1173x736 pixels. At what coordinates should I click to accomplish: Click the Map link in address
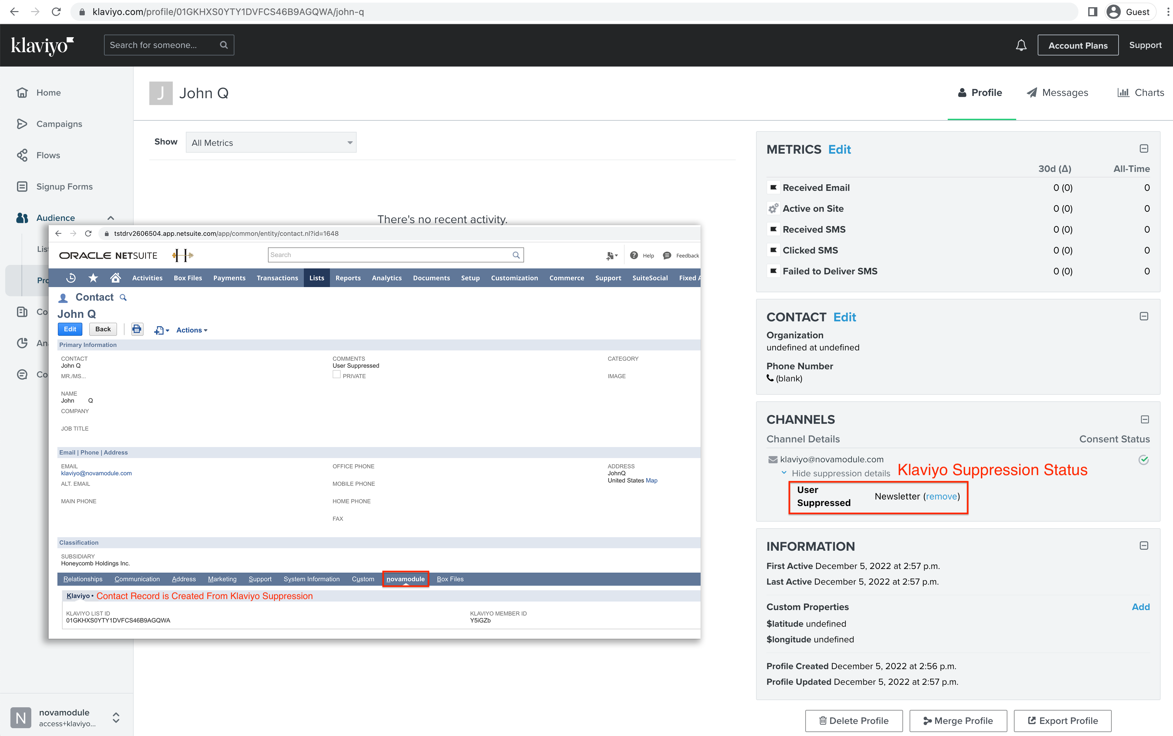point(651,481)
